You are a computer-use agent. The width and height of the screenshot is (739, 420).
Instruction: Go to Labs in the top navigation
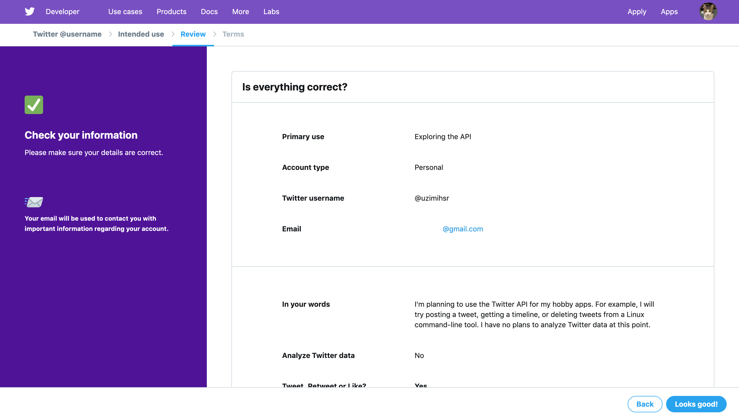[x=271, y=12]
